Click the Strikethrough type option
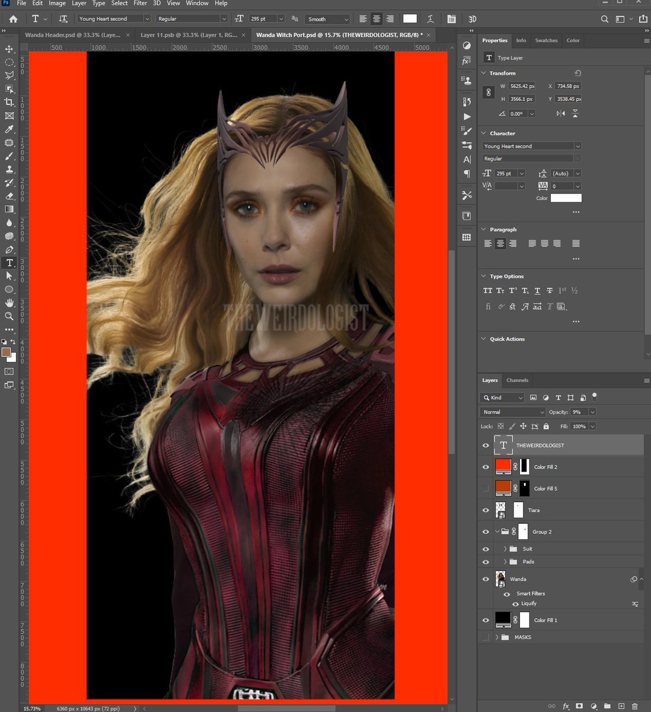The image size is (651, 712). coord(550,291)
